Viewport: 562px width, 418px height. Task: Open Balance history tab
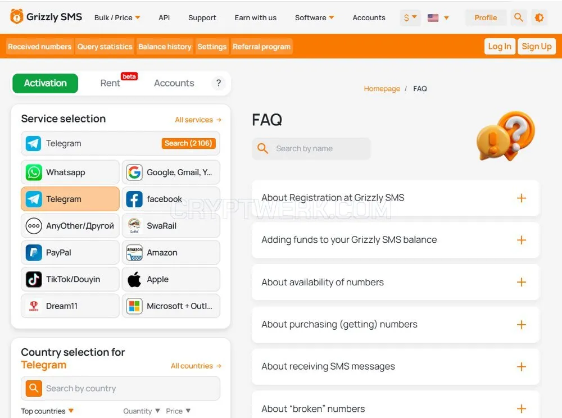point(165,47)
